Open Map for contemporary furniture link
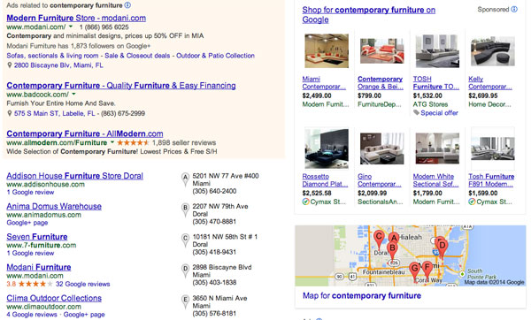Screen dimensions: 531x320 click(x=362, y=295)
